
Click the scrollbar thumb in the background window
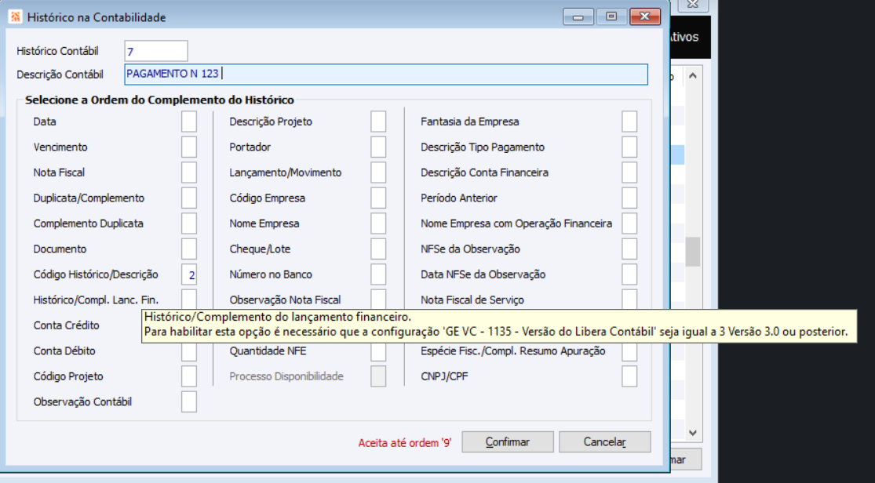pos(692,252)
